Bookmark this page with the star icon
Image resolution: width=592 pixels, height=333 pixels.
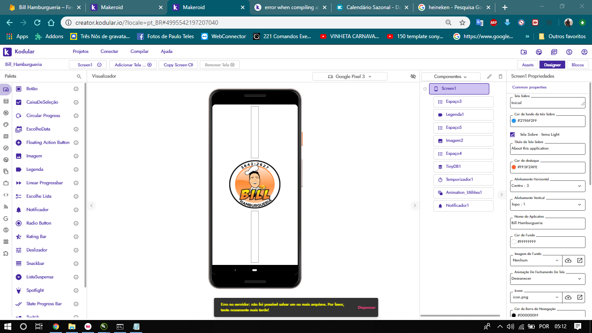click(462, 23)
